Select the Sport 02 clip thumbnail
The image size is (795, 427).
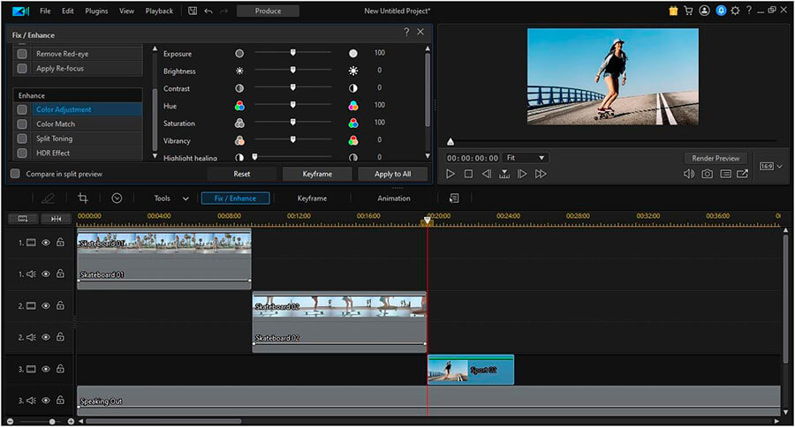[448, 371]
